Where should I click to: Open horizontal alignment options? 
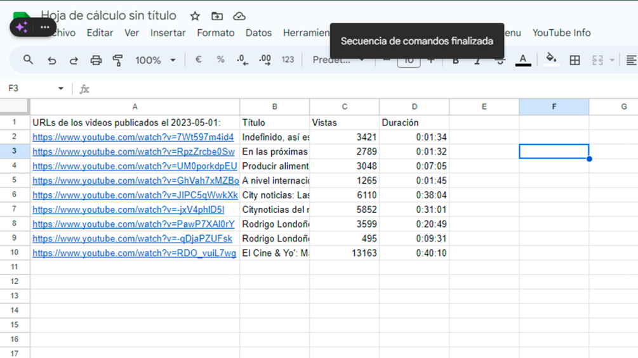coord(631,60)
